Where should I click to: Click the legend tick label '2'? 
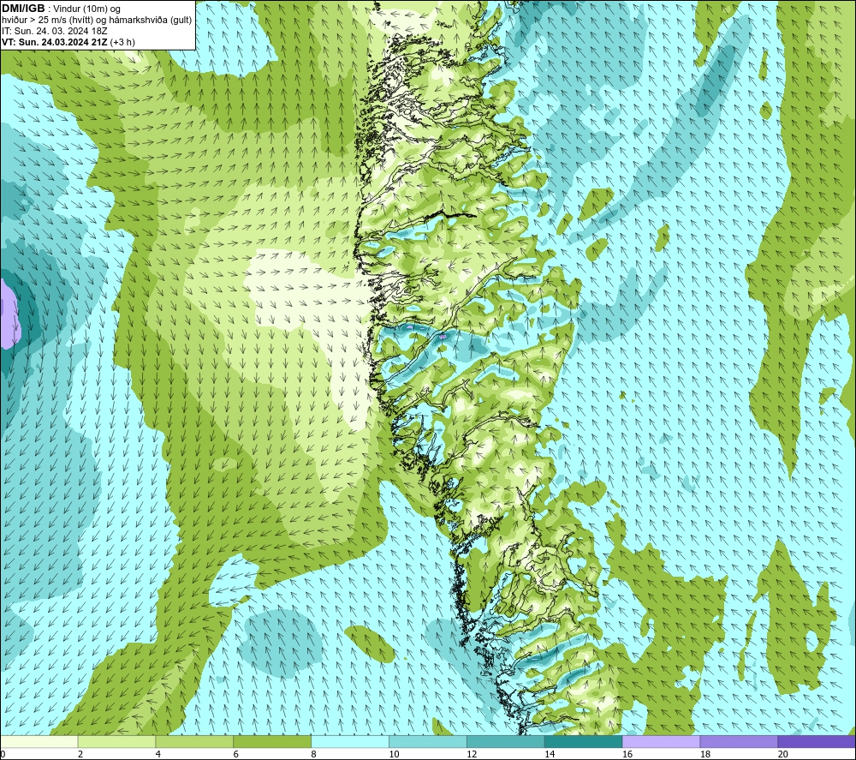point(80,754)
